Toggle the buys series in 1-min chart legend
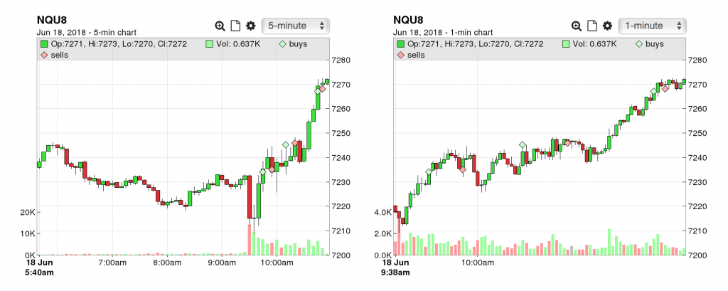Viewport: 728px width, 291px height. (650, 44)
